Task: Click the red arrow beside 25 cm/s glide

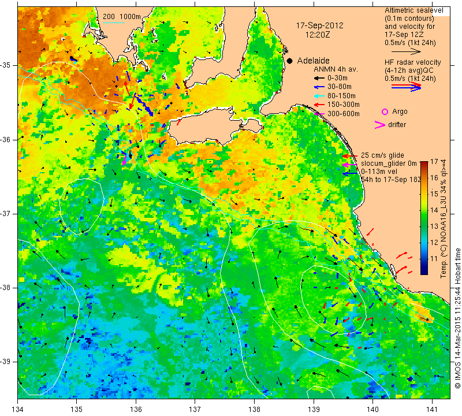Action: [350, 155]
